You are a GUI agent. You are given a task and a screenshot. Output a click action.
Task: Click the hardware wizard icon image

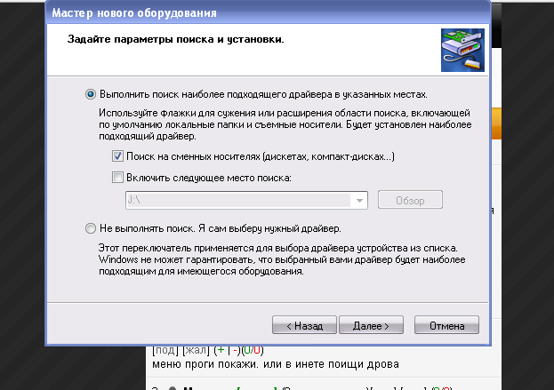[x=462, y=50]
